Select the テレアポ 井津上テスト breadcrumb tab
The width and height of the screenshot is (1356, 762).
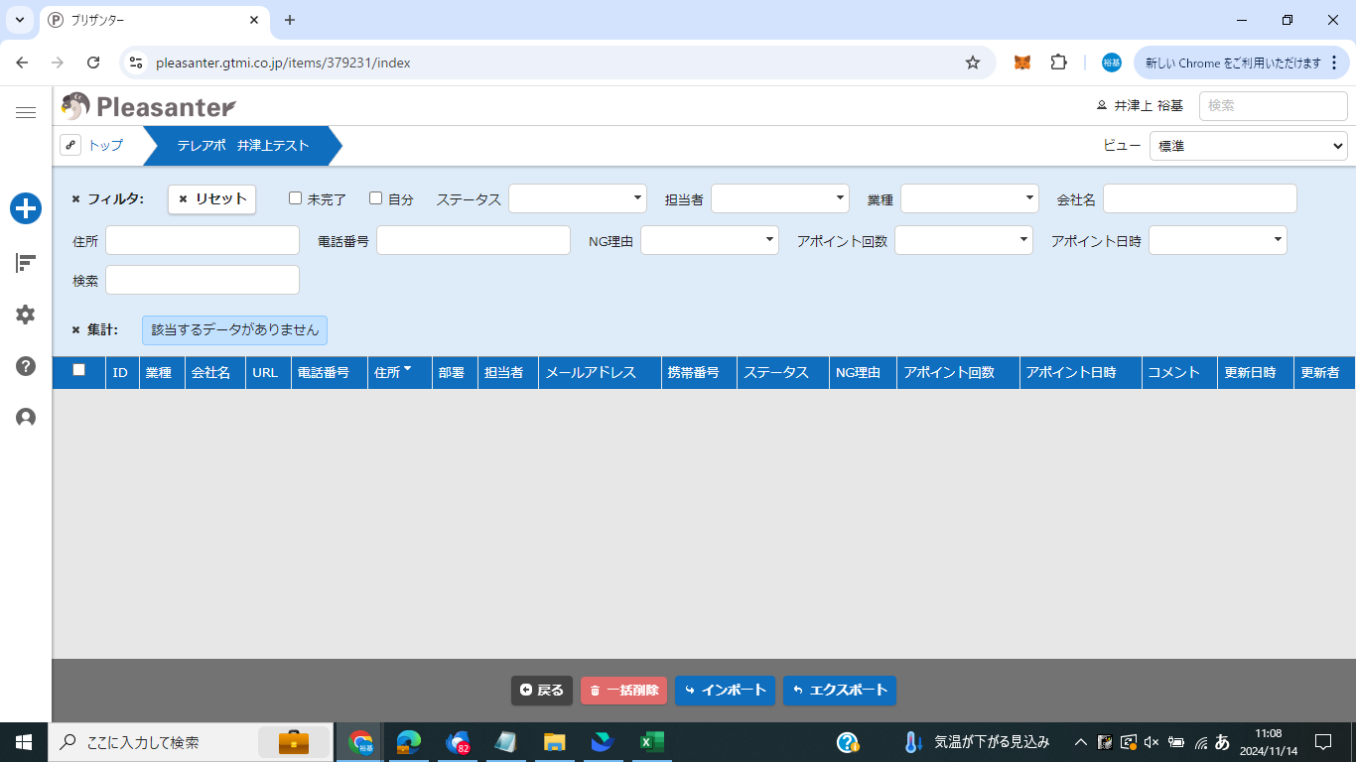[242, 146]
